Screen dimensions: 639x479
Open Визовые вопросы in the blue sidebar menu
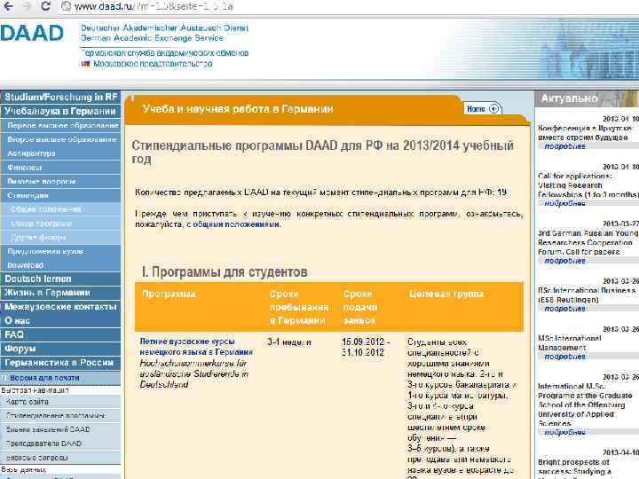(62, 181)
